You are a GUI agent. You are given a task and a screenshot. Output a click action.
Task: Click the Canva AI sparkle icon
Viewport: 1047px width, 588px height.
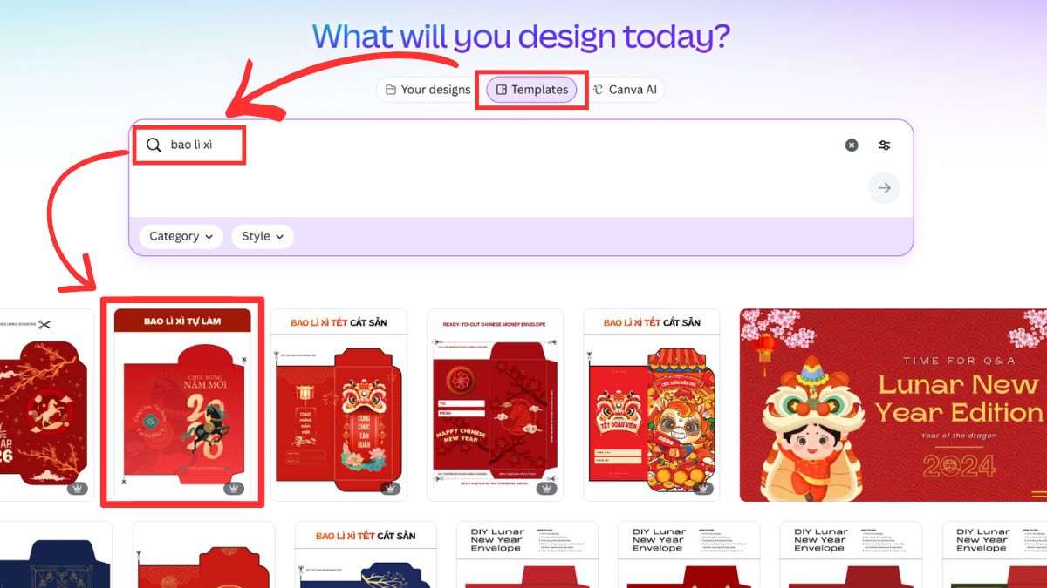[x=598, y=90]
